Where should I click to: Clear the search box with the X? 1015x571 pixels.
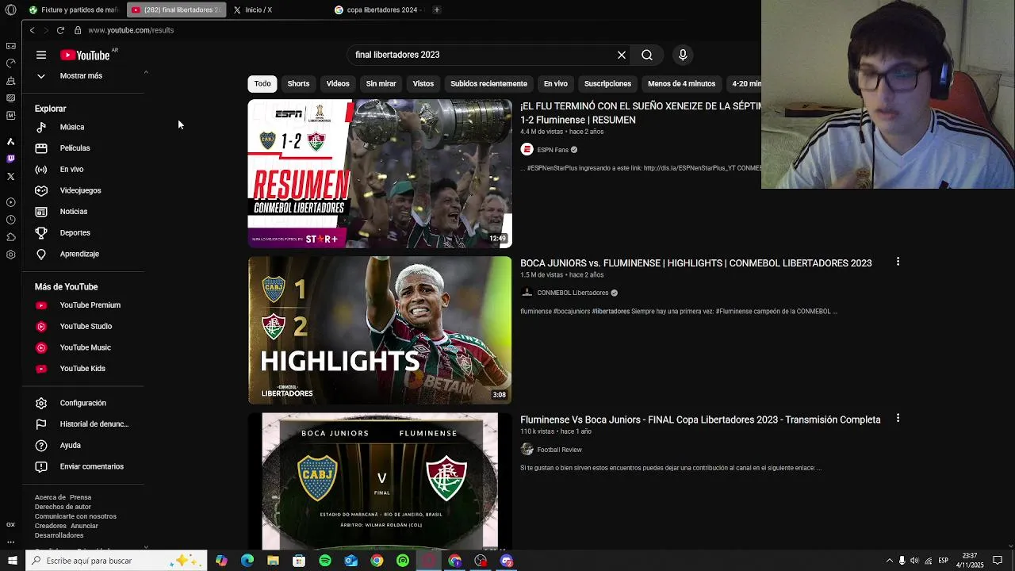[622, 55]
